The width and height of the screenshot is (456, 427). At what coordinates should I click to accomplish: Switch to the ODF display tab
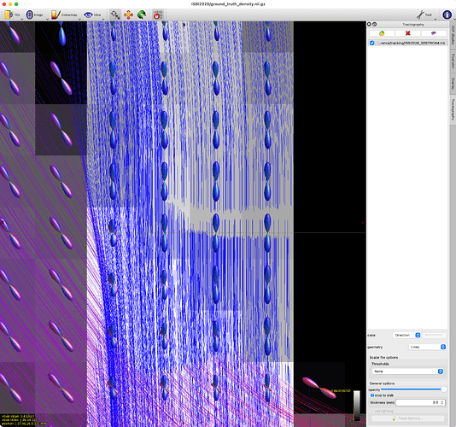pyautogui.click(x=453, y=35)
